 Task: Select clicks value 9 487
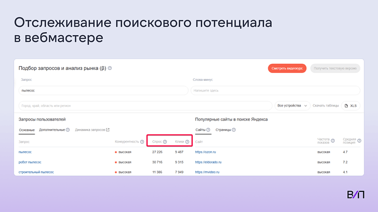[x=179, y=152]
